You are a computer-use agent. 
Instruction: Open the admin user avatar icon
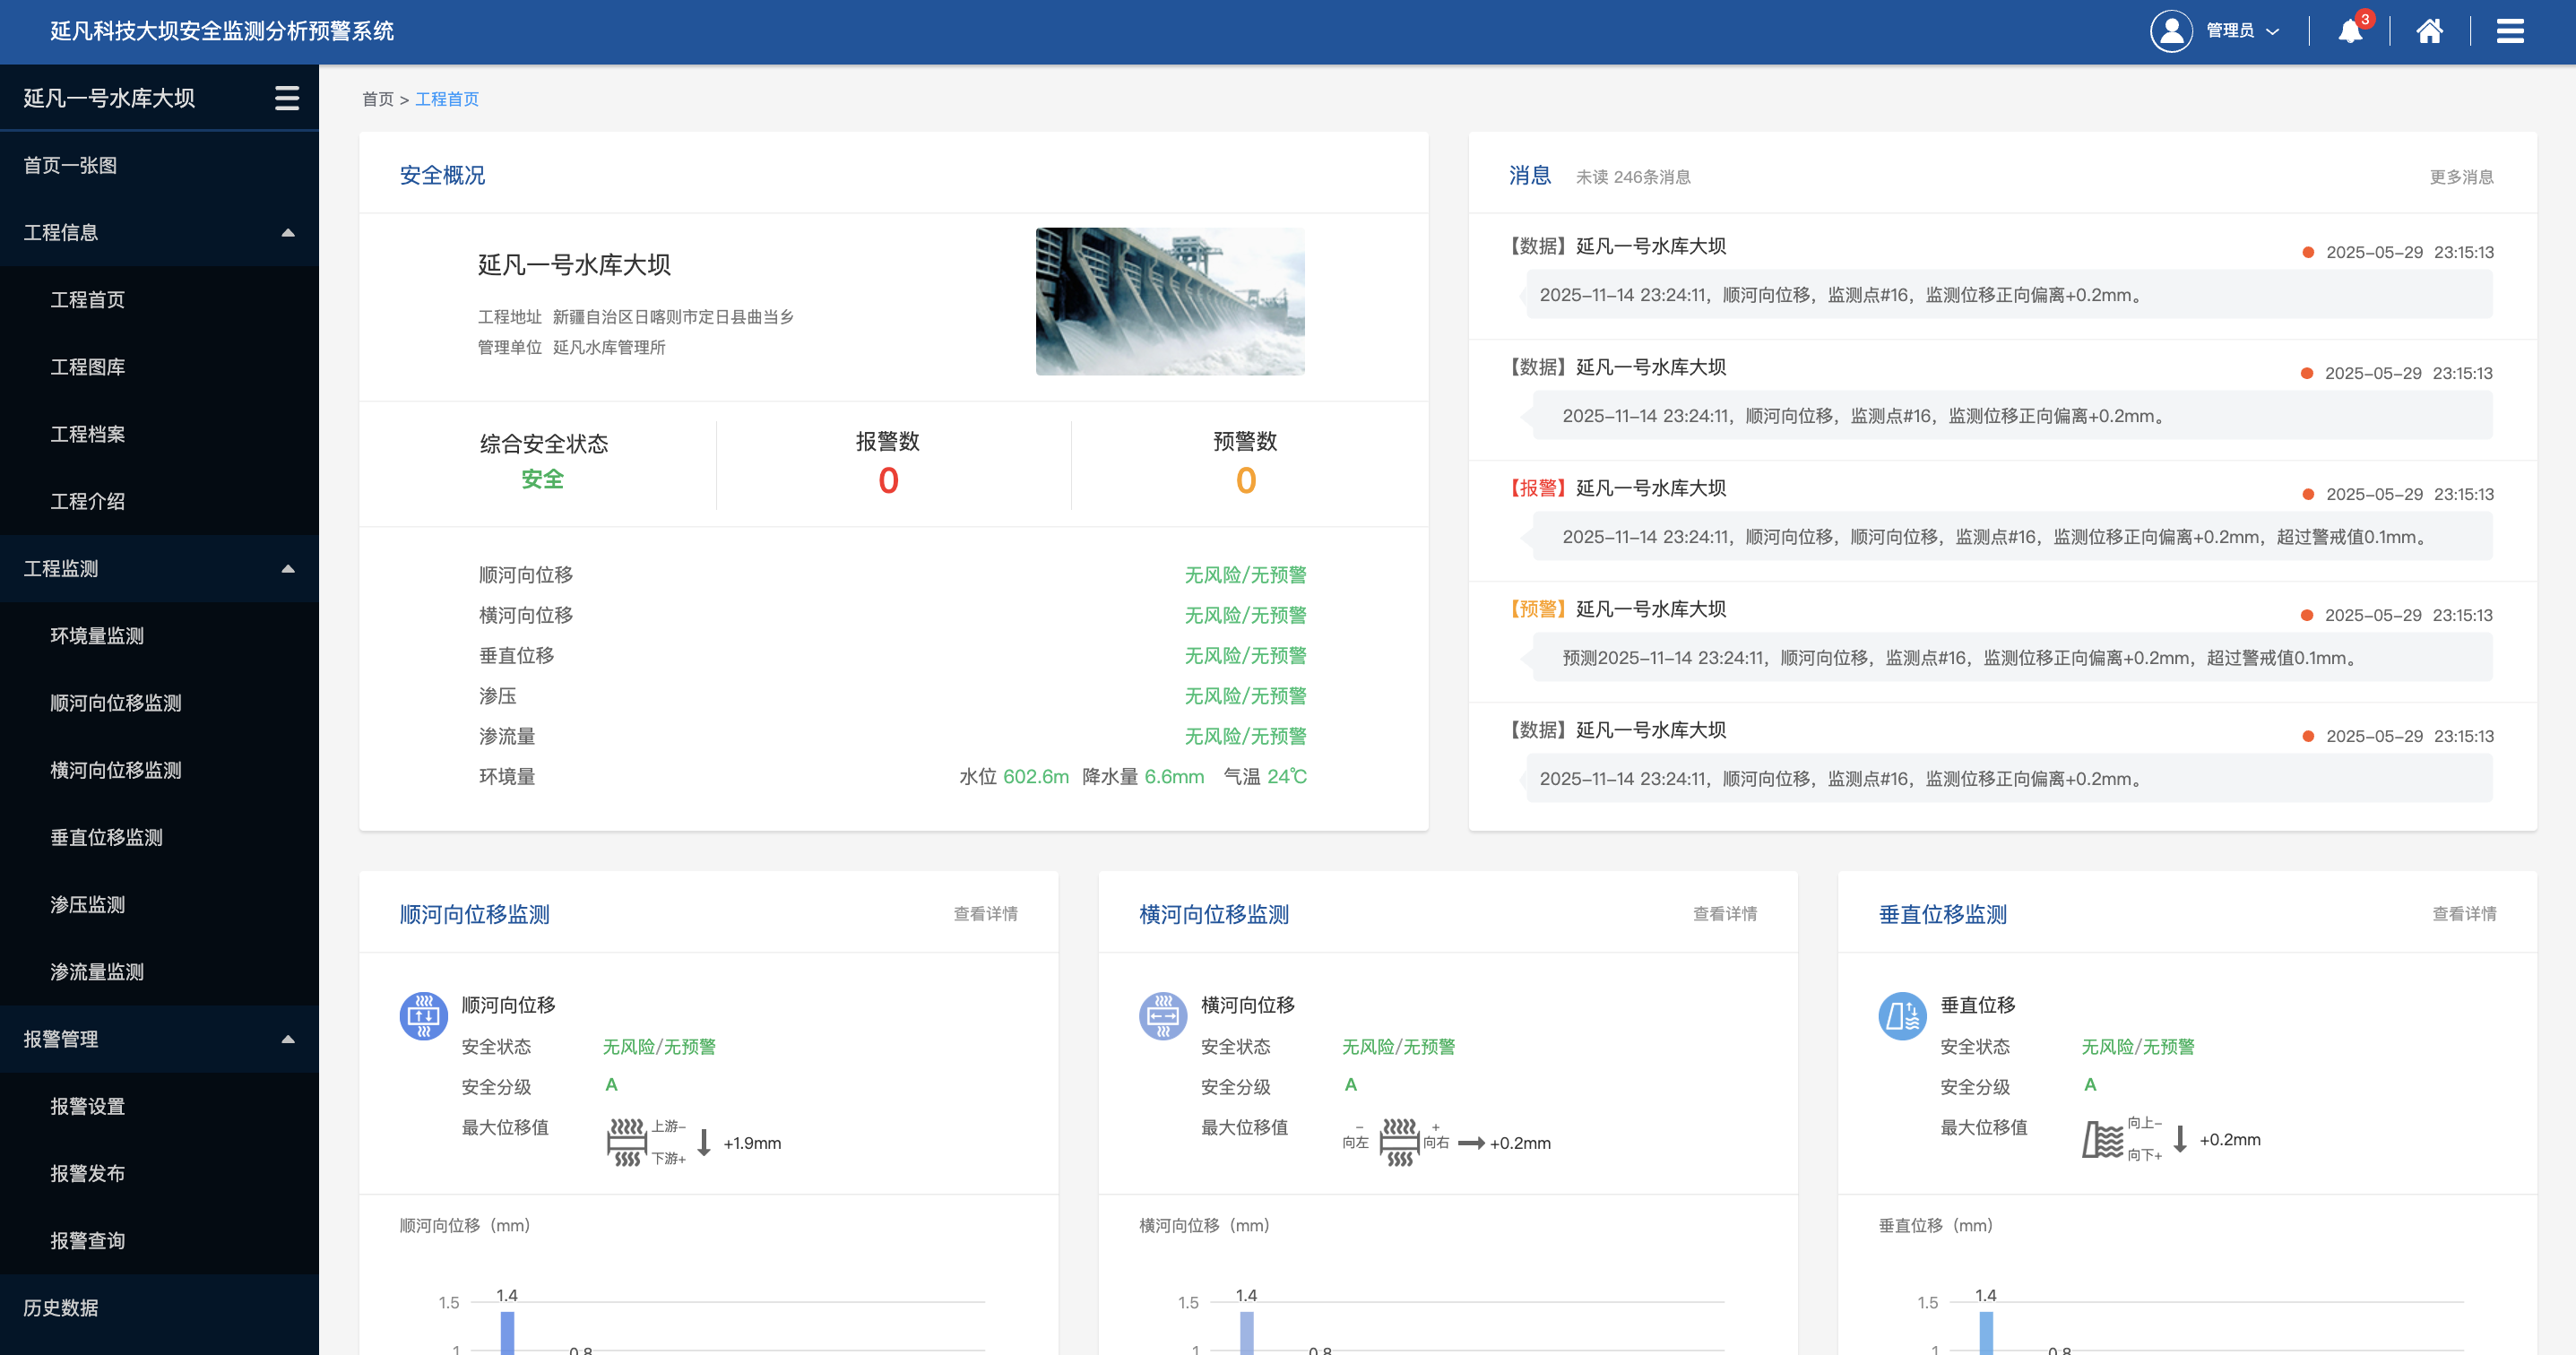pos(2171,31)
